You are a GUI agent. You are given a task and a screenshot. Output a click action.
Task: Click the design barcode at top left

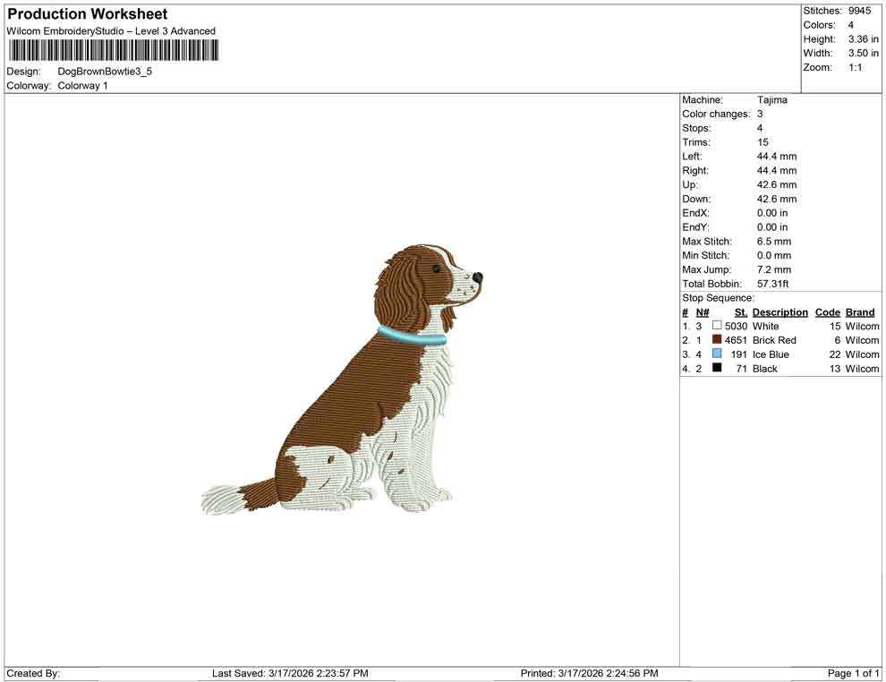point(113,51)
